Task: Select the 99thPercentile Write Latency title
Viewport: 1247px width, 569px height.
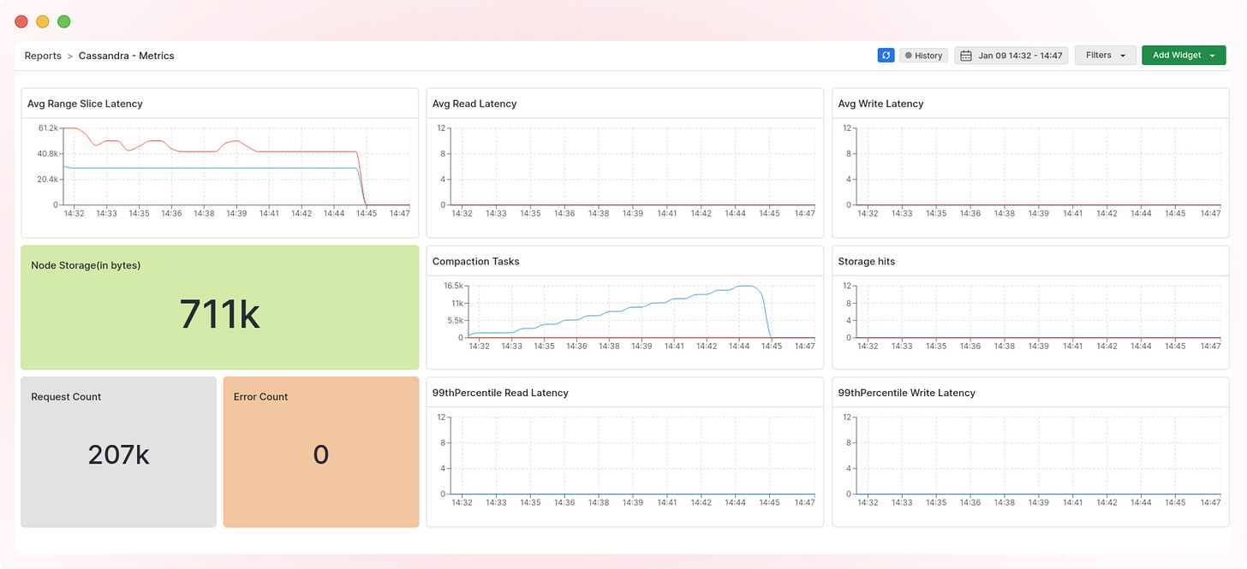Action: click(906, 393)
